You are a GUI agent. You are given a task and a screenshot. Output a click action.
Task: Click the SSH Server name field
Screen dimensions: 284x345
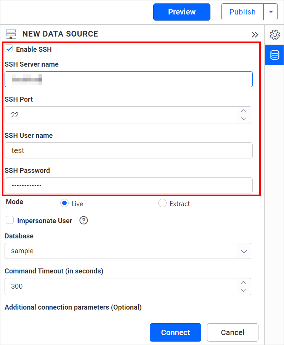(128, 79)
